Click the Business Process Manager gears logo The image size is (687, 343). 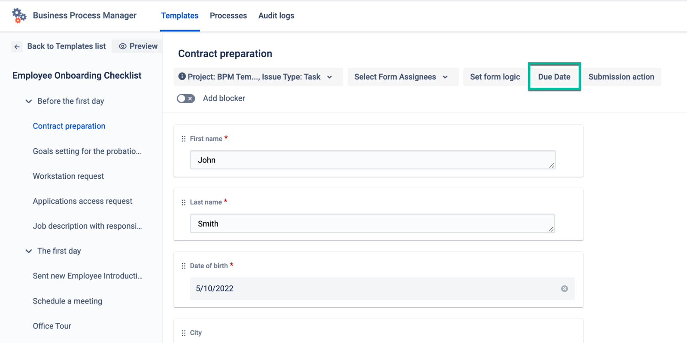click(x=19, y=15)
